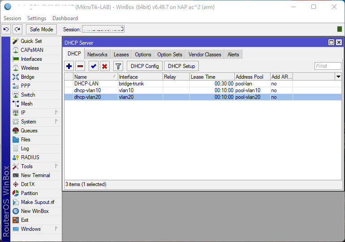This screenshot has height=242, width=345.
Task: Switch to the Leases tab
Action: [x=121, y=55]
